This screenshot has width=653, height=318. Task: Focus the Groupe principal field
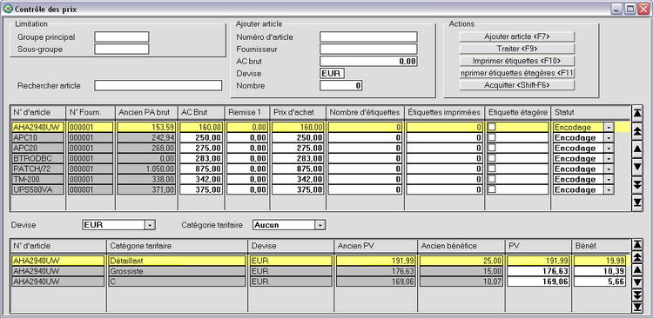click(x=122, y=37)
